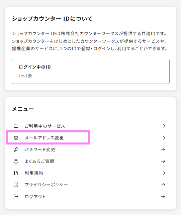This screenshot has width=181, height=215.
Task: View the 利用規約 page
Action: click(x=91, y=173)
